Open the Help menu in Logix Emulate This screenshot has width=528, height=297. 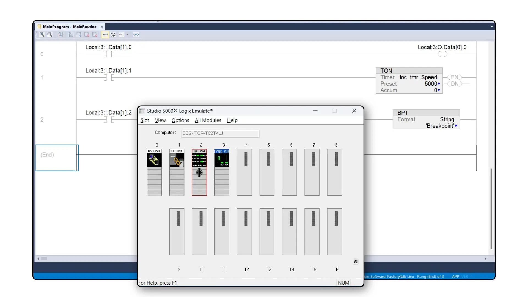coord(232,120)
